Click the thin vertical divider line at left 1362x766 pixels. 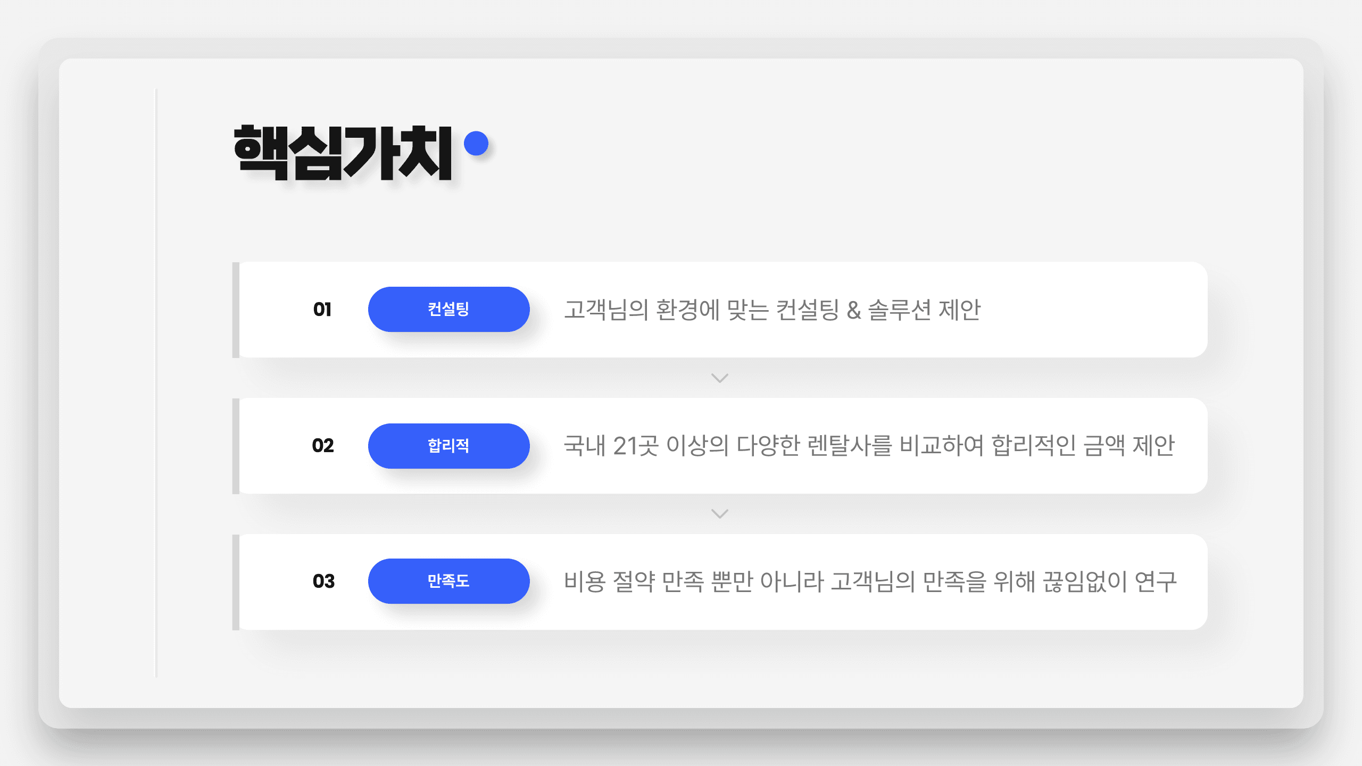(156, 383)
